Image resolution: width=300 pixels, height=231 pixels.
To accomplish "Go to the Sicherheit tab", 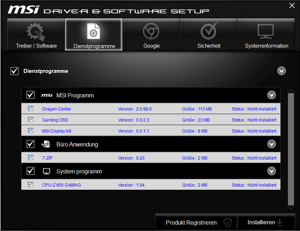I will [208, 34].
